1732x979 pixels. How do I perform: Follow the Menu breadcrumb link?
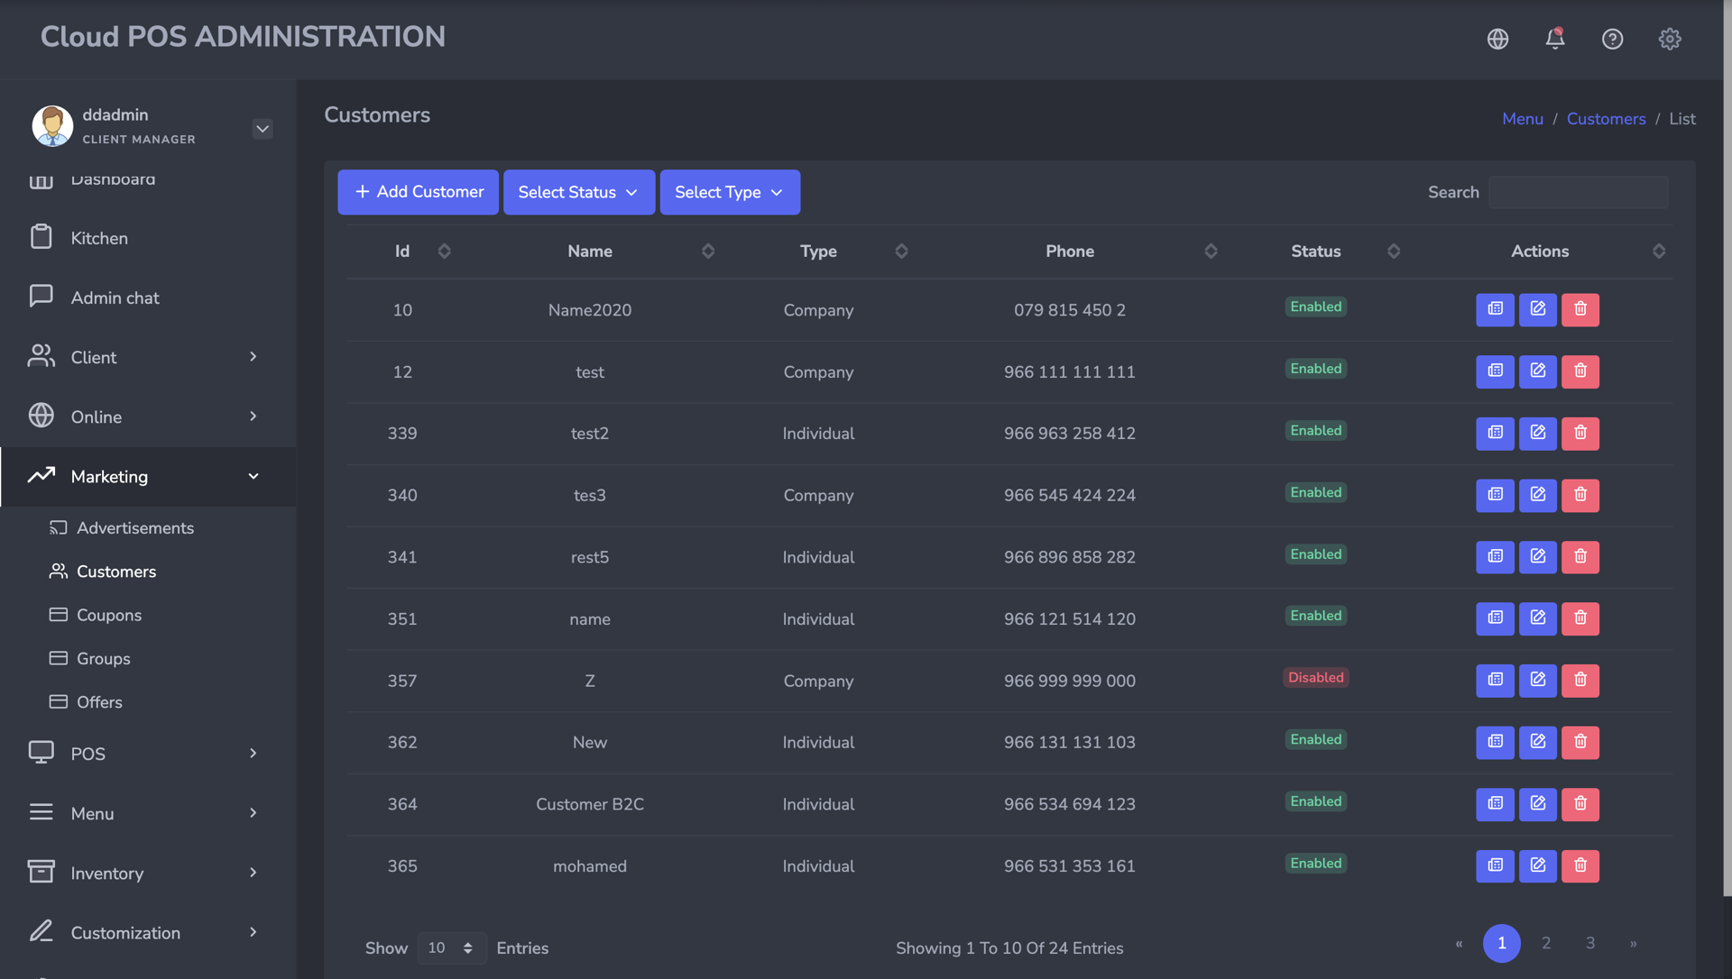(x=1522, y=119)
